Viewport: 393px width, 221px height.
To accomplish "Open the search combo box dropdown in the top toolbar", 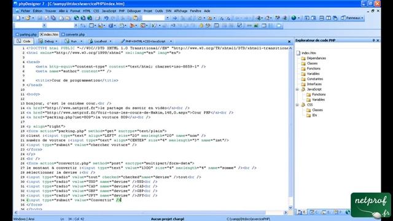I will tap(168, 18).
